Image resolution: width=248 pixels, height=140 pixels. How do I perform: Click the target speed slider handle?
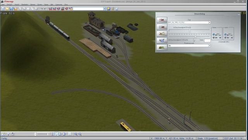[x=195, y=37]
